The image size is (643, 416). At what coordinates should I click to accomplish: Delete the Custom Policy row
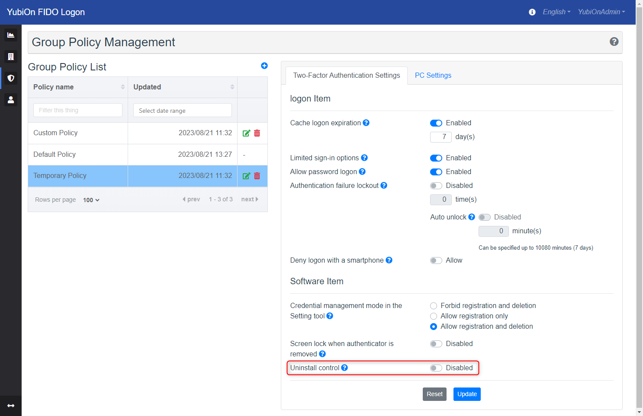click(257, 133)
